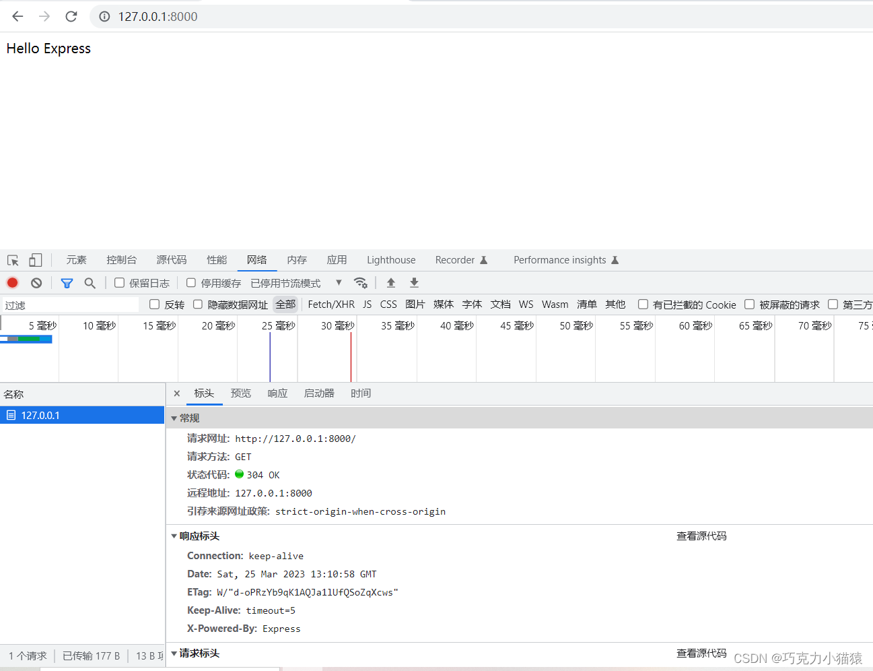The width and height of the screenshot is (873, 671).
Task: Click the 过滤 filter input field
Action: tap(71, 305)
